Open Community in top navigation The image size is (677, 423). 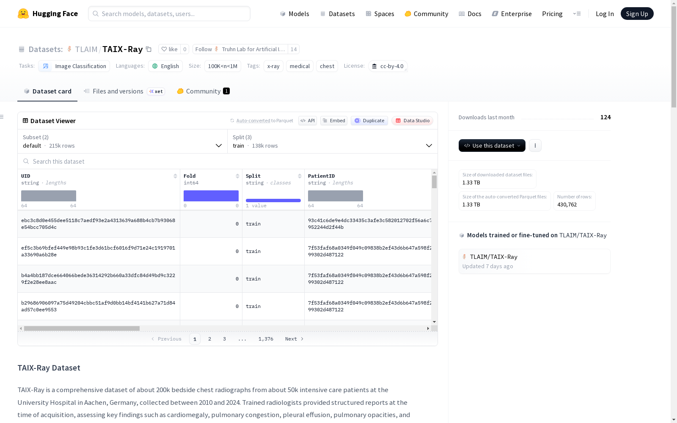(426, 14)
